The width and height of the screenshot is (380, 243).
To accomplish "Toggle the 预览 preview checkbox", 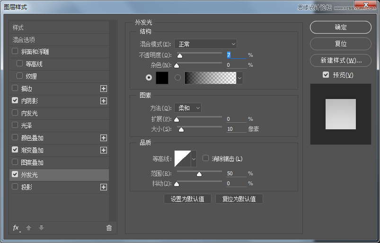I will pos(326,75).
